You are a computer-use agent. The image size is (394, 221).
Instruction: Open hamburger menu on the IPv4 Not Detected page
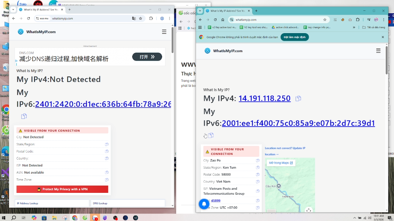pos(164,32)
